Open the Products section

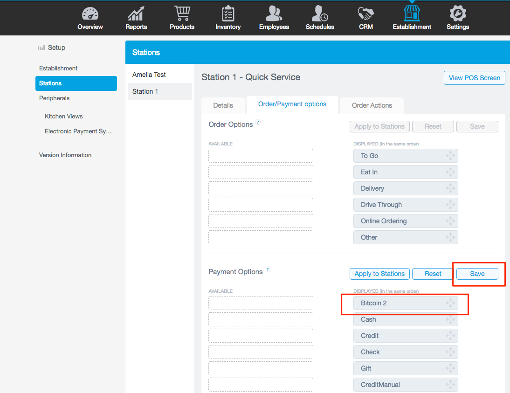(x=182, y=18)
